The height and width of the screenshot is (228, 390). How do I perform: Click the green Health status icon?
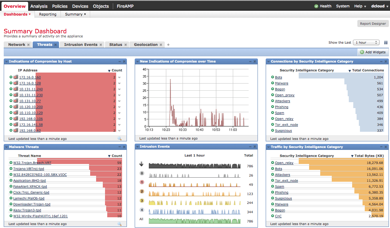pos(316,6)
